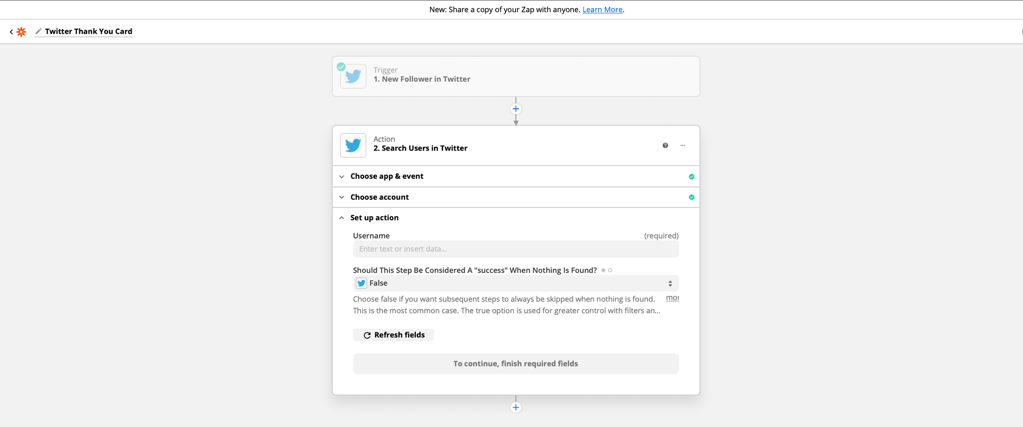
Task: Click into the Username input field
Action: pyautogui.click(x=516, y=249)
